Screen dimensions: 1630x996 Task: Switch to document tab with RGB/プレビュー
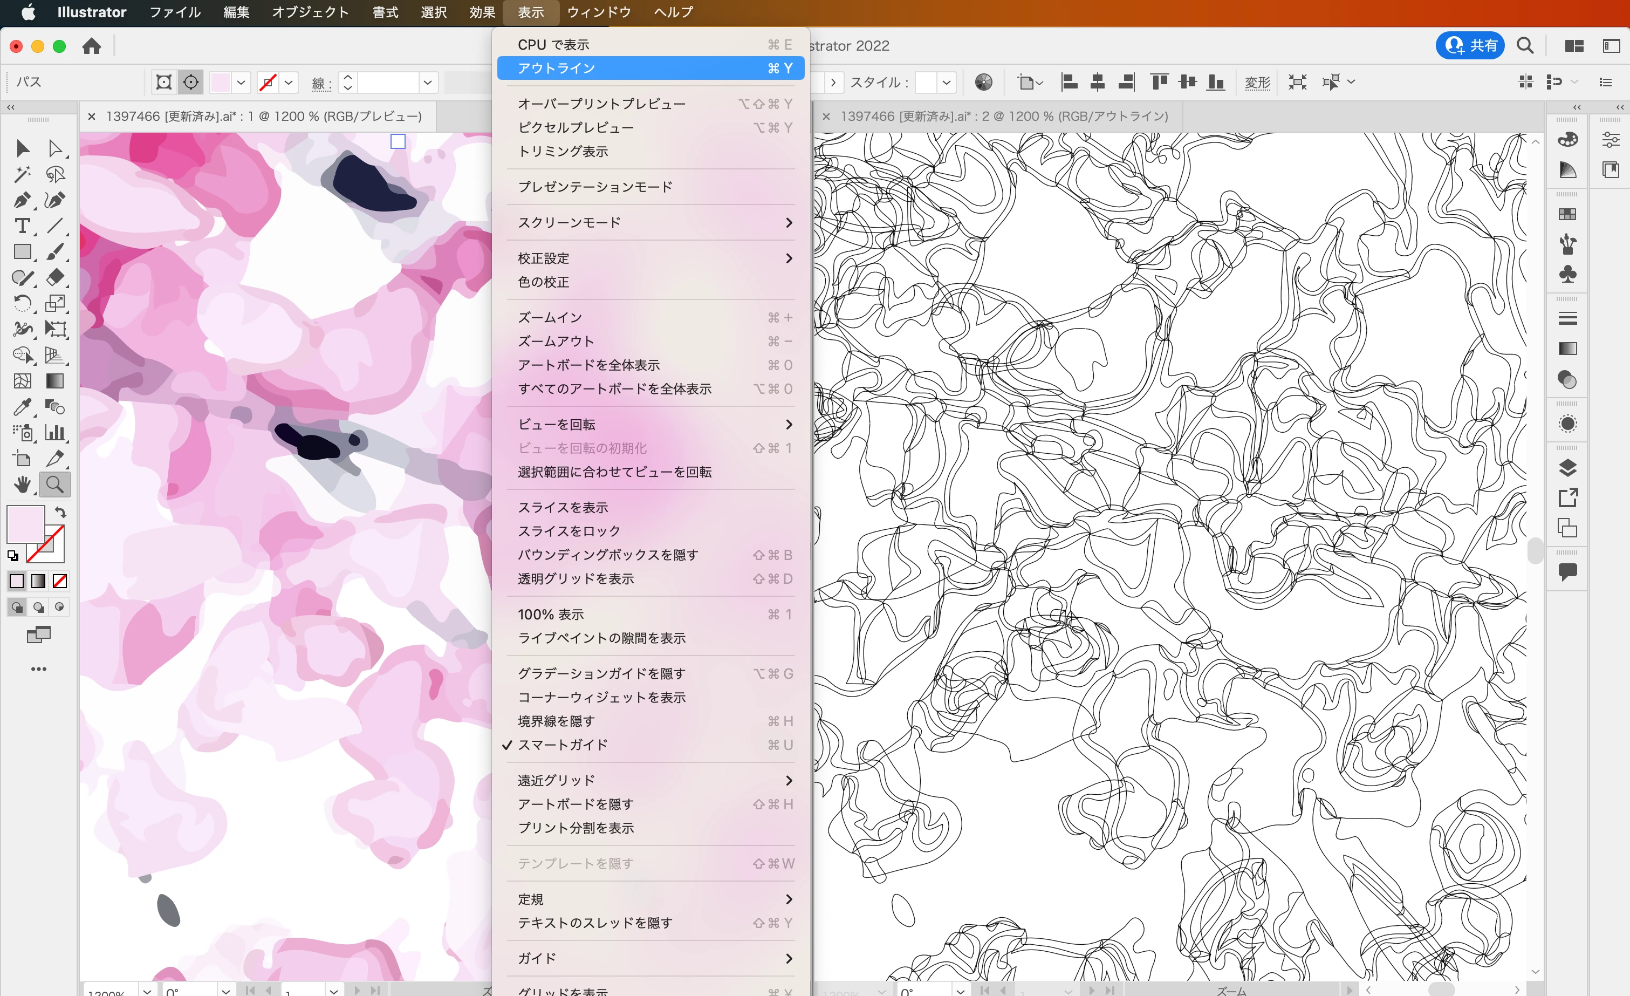[263, 117]
